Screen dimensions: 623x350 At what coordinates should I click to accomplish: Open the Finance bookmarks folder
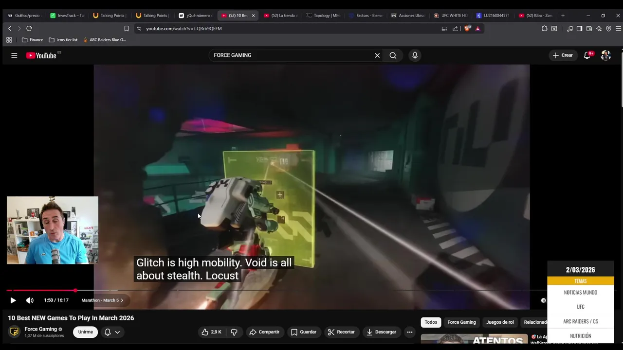pos(32,40)
